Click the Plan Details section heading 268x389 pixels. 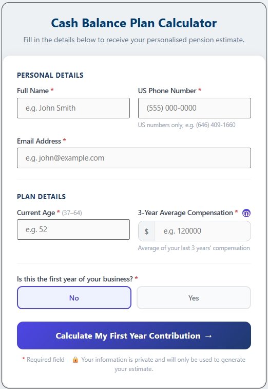[41, 197]
